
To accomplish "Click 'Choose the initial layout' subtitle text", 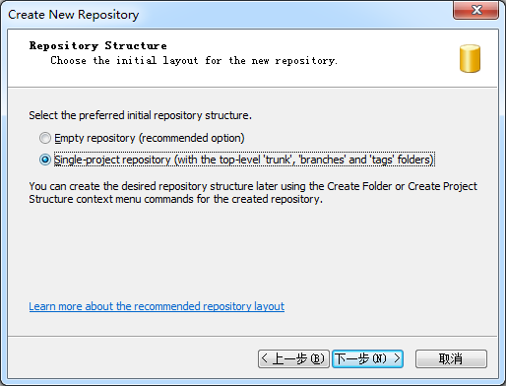I will (194, 61).
